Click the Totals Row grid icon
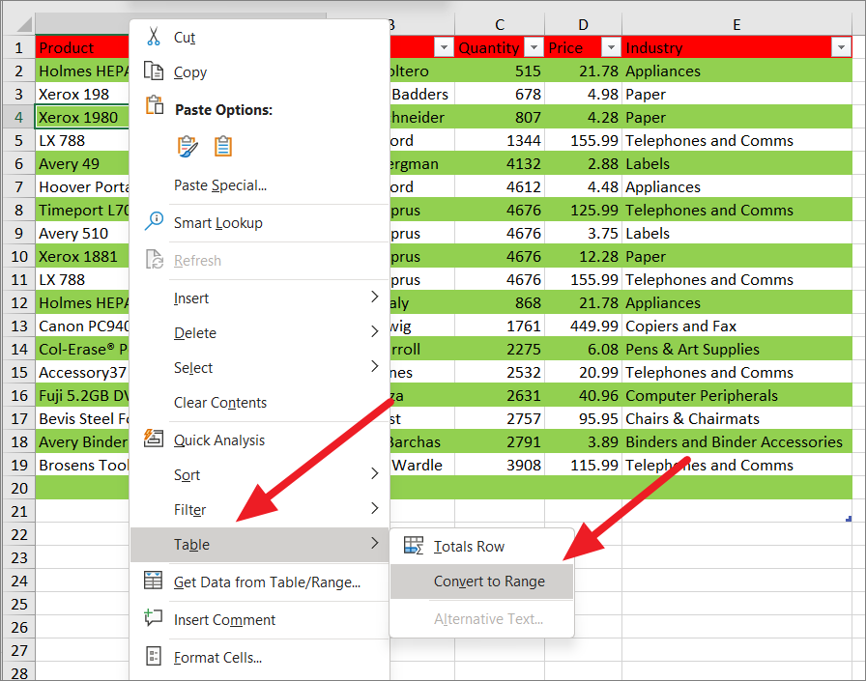866x681 pixels. click(x=415, y=546)
